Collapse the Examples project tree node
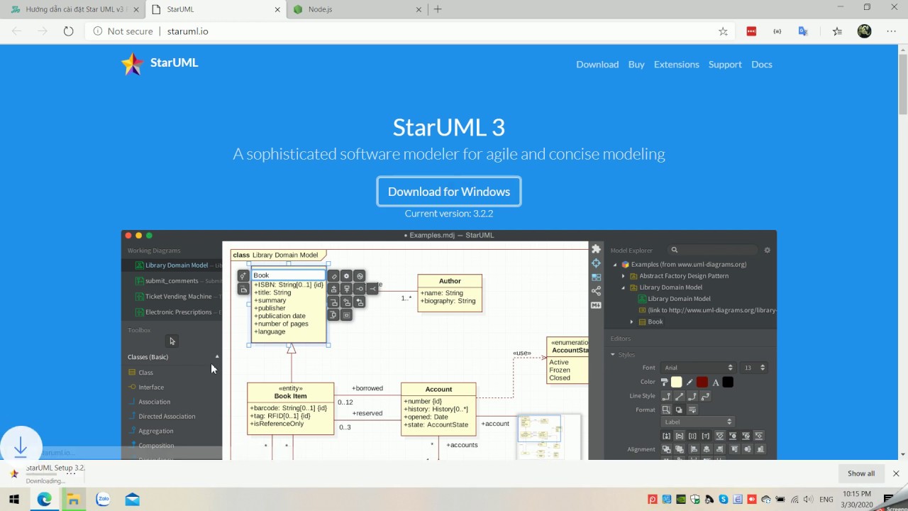 pyautogui.click(x=616, y=265)
